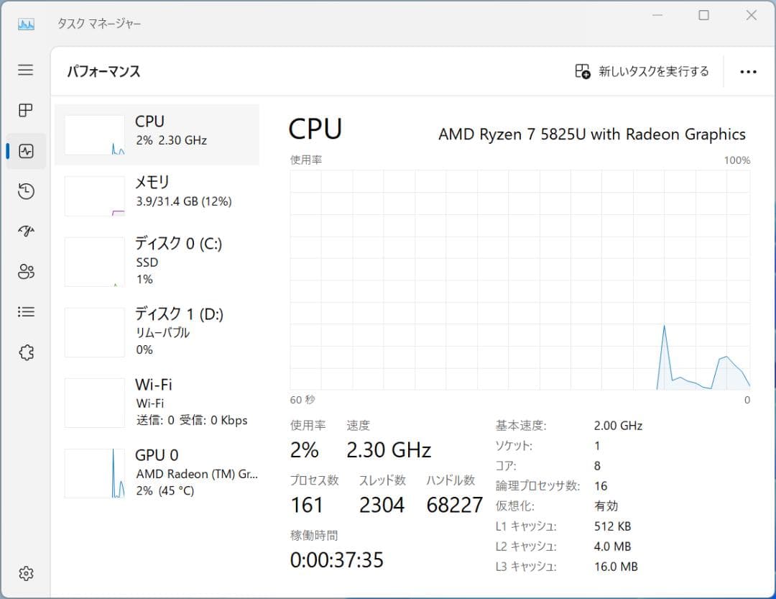This screenshot has width=776, height=599.
Task: Open the App history page icon
Action: point(26,191)
